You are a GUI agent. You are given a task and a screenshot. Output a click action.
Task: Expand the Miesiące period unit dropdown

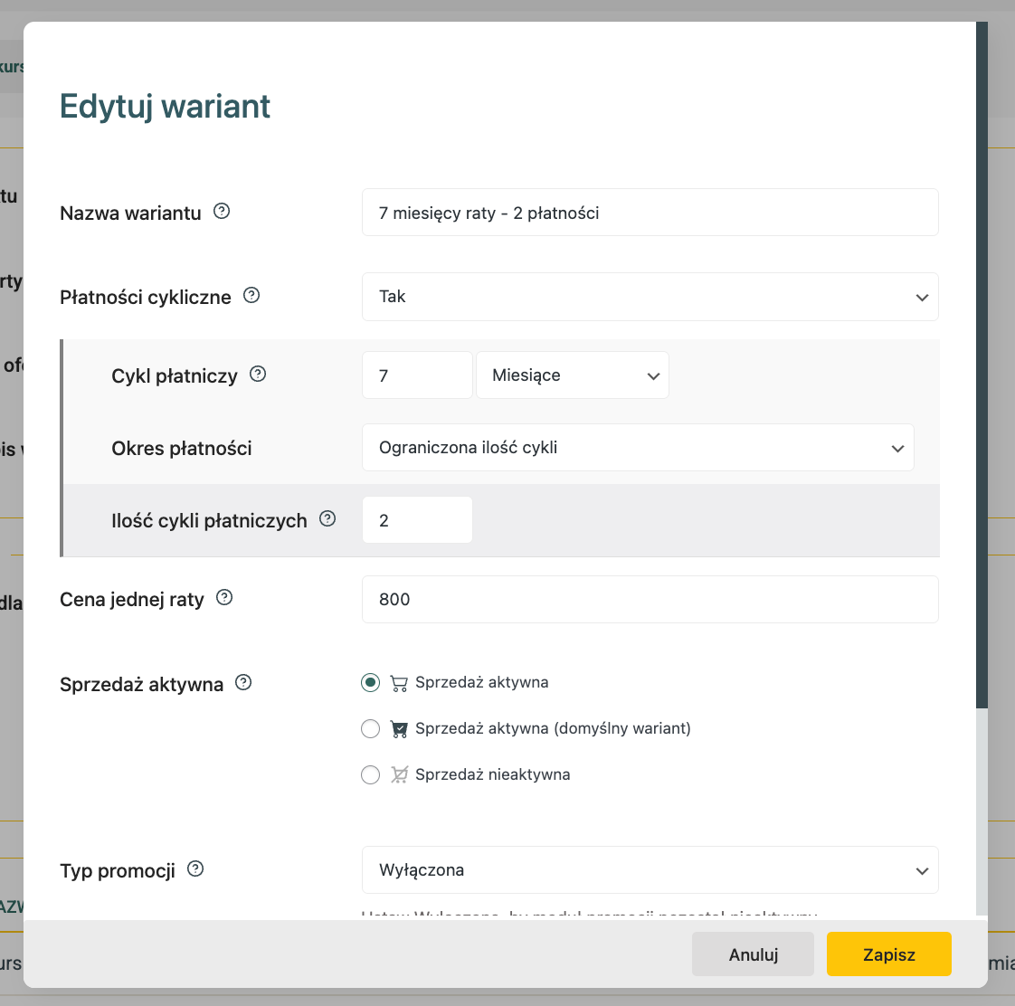(572, 375)
